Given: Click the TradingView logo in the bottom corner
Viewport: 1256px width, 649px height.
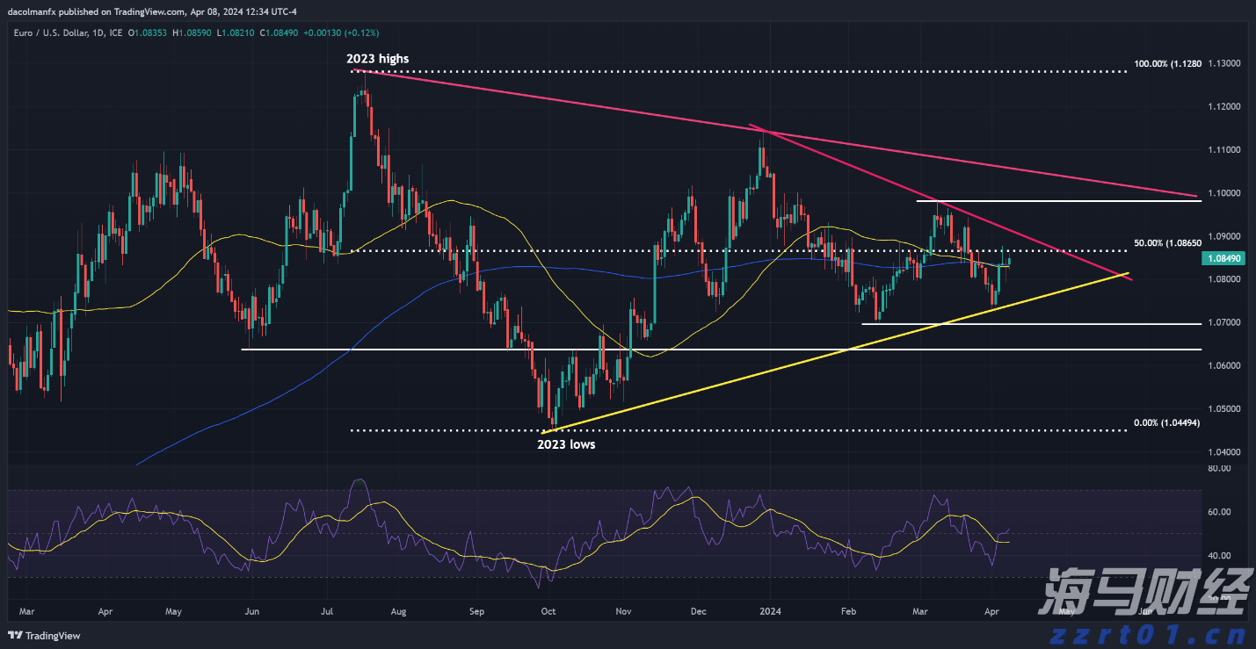Looking at the screenshot, I should 44,636.
